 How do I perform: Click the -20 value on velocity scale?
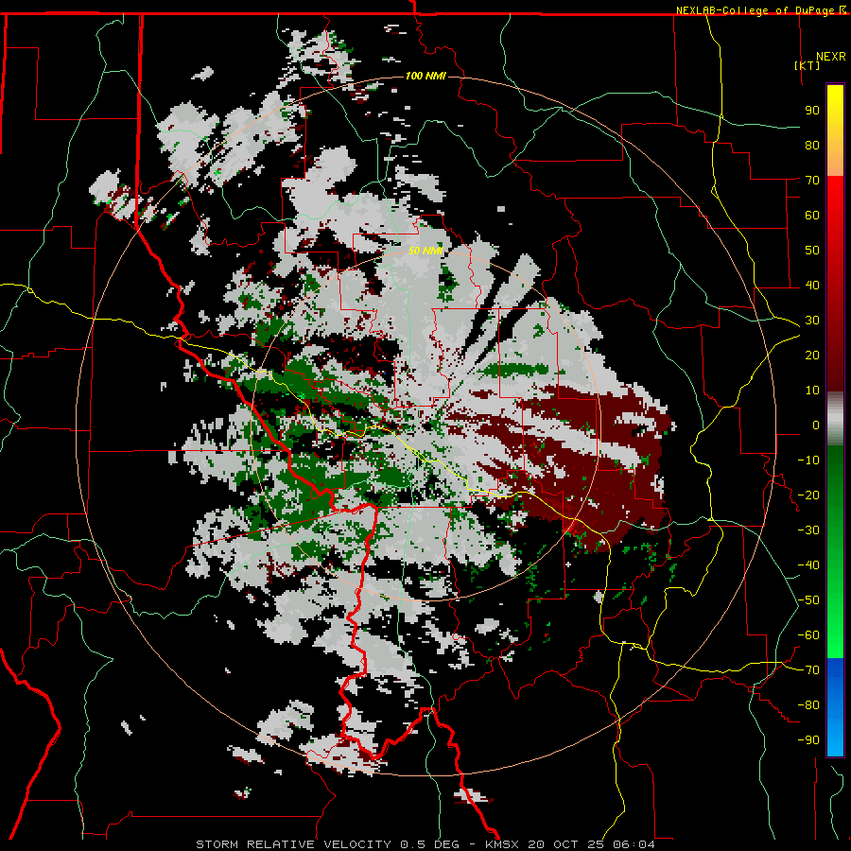808,495
